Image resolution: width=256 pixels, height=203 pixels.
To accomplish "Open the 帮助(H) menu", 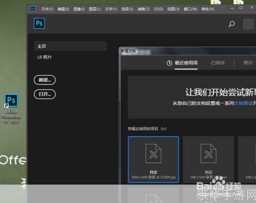I will click(208, 9).
